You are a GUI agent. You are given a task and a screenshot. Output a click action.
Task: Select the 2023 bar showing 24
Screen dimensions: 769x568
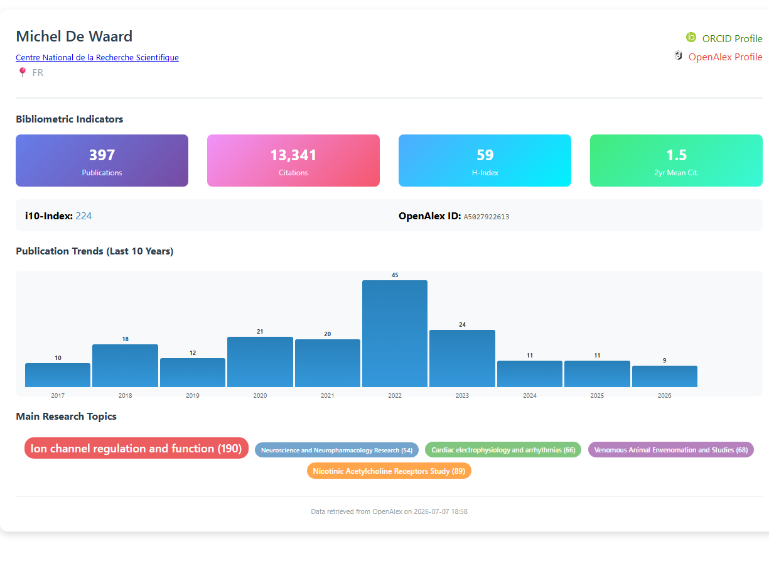462,358
